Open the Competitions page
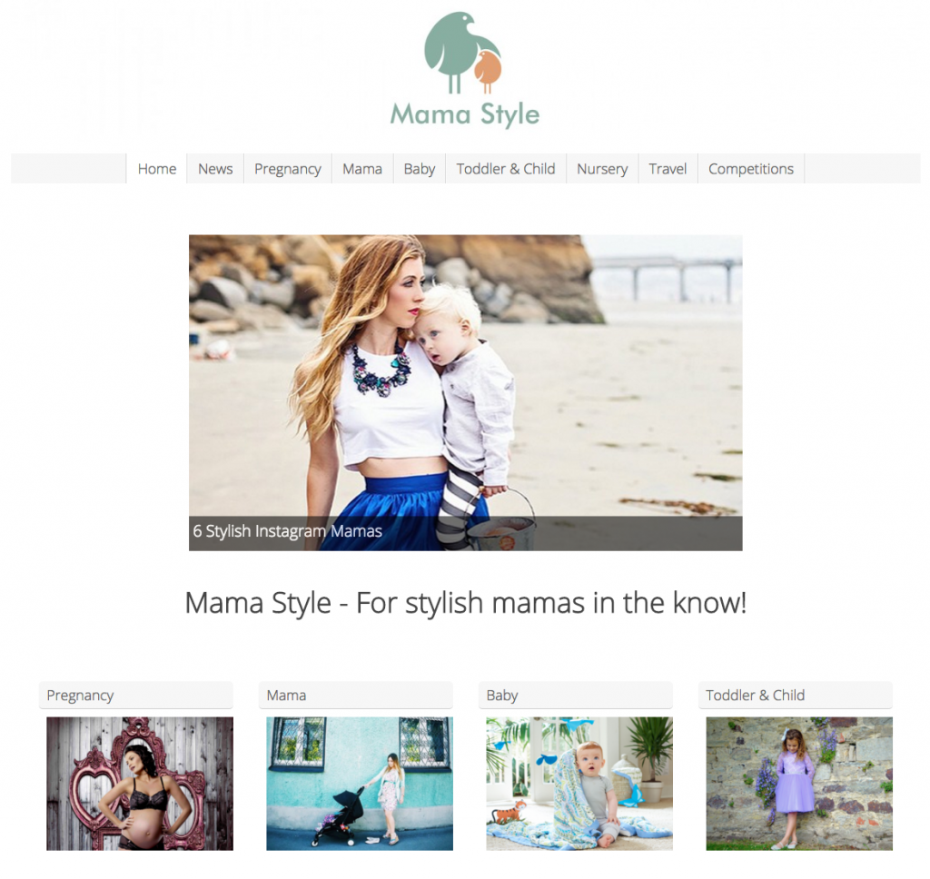 [751, 169]
